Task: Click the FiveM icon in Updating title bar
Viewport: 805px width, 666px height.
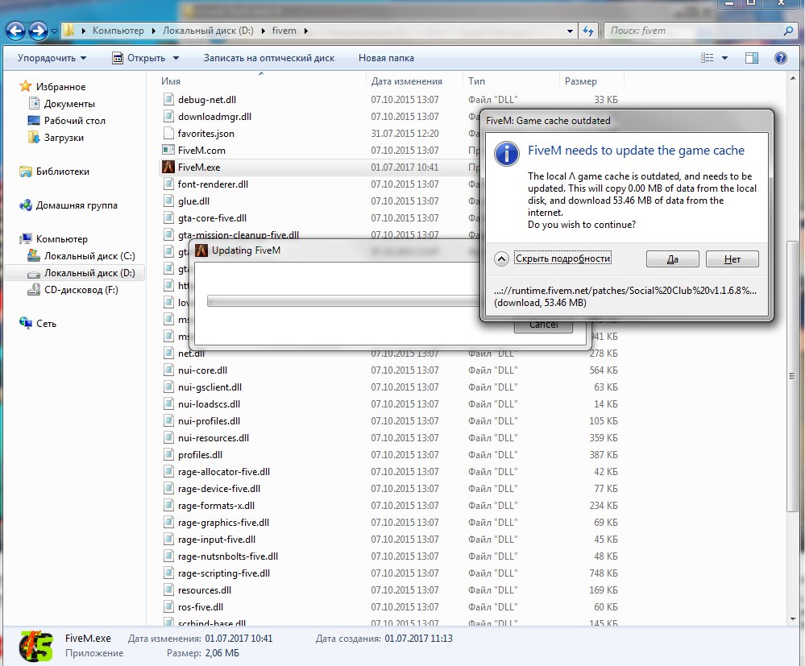Action: click(201, 250)
